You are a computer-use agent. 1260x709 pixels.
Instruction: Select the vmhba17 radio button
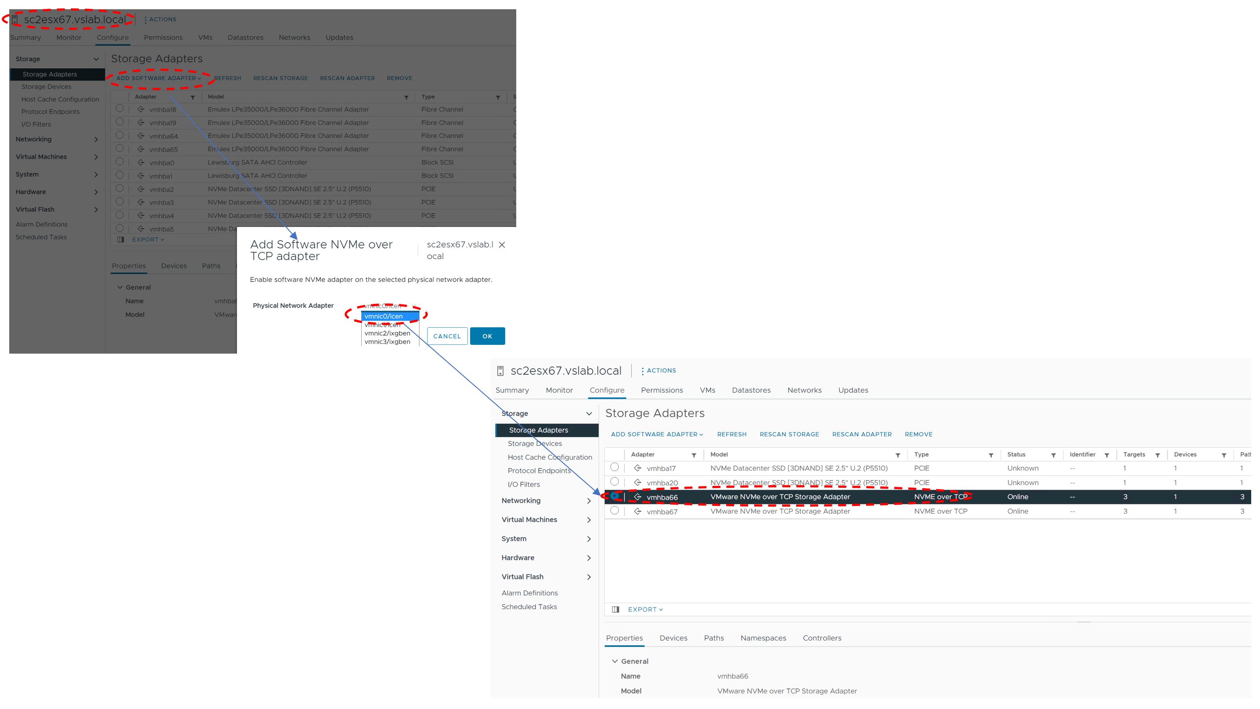614,468
